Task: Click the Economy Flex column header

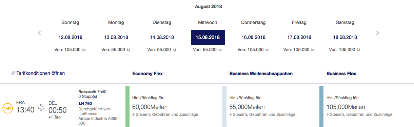Action: (147, 73)
